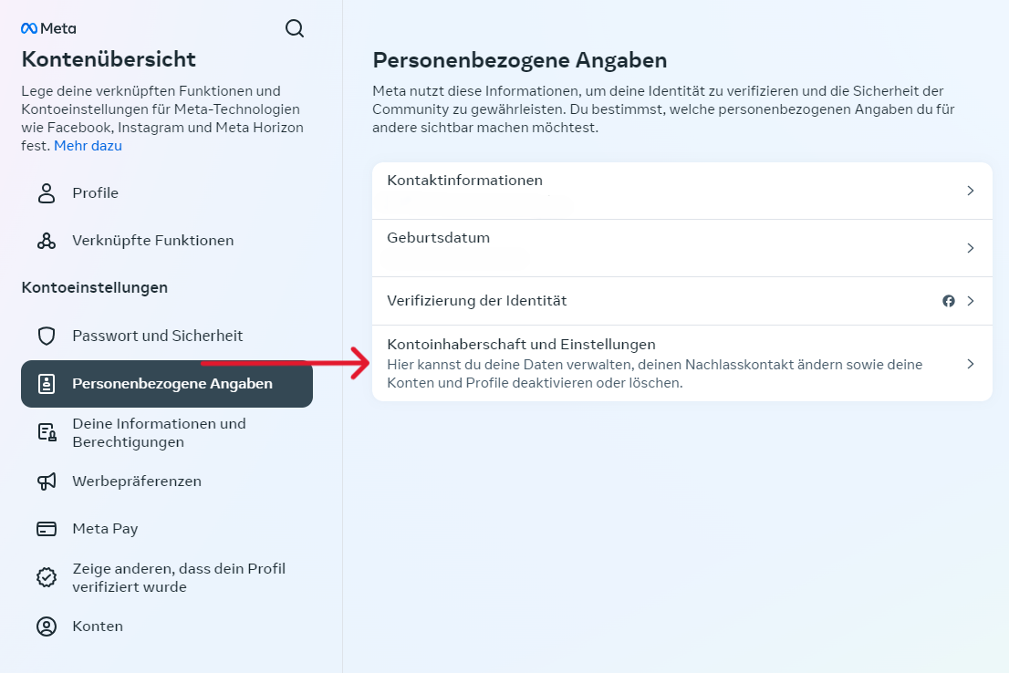The image size is (1009, 673).
Task: Expand Kontoinhaberschaft und Einstellungen chevron
Action: [x=971, y=364]
